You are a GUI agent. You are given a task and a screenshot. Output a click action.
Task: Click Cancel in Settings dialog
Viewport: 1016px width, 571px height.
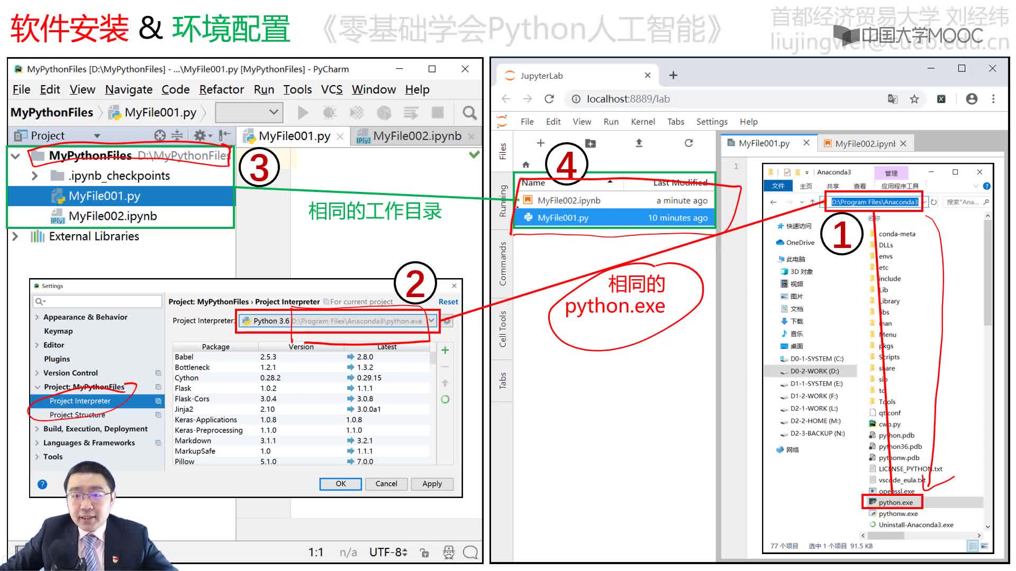point(386,484)
